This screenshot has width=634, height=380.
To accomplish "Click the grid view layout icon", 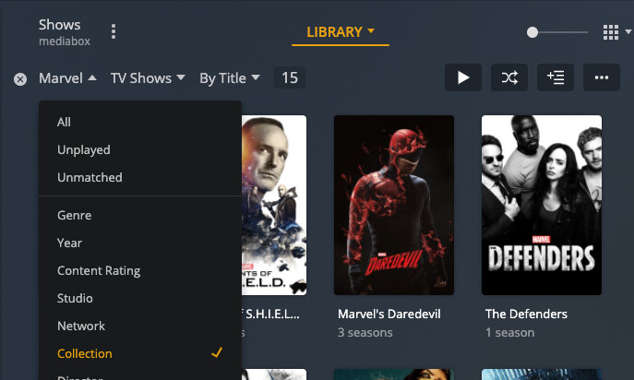I will tap(611, 32).
